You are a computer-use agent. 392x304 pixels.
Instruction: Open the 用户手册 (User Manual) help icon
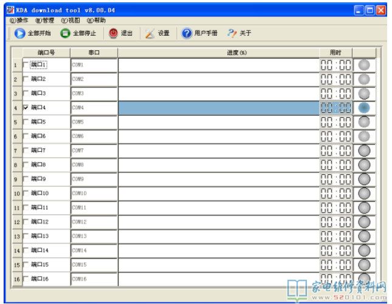[x=187, y=33]
